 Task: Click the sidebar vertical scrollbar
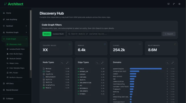tap(31, 40)
